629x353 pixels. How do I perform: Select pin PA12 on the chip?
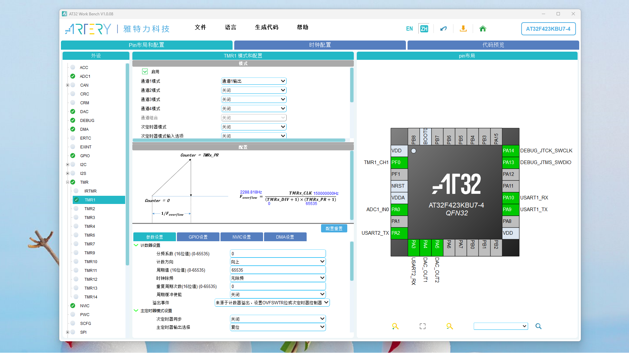coord(511,174)
